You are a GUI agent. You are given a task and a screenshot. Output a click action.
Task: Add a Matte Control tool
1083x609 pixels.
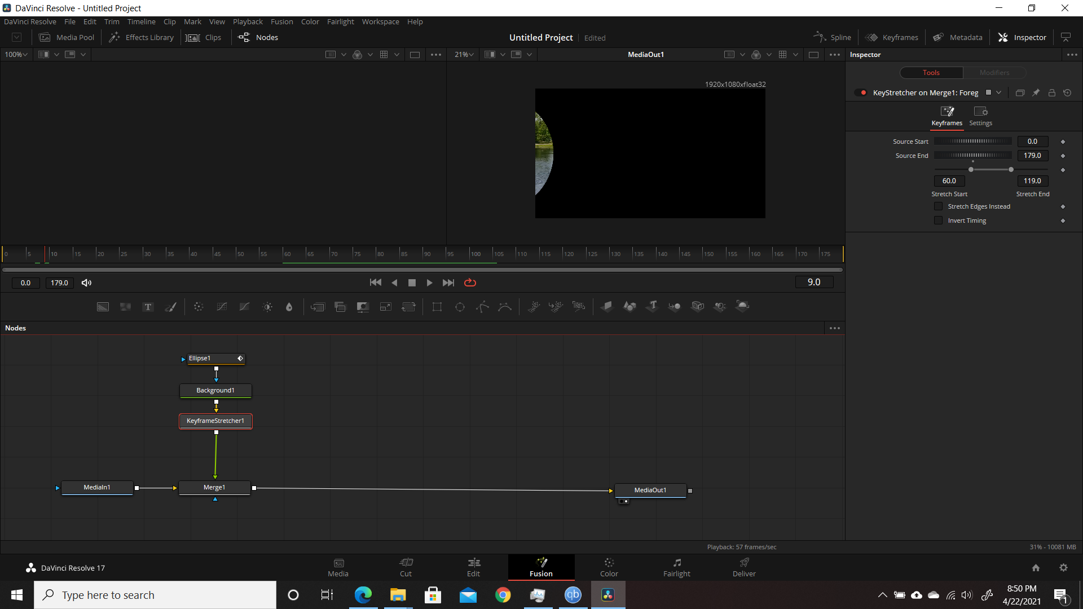pos(363,307)
